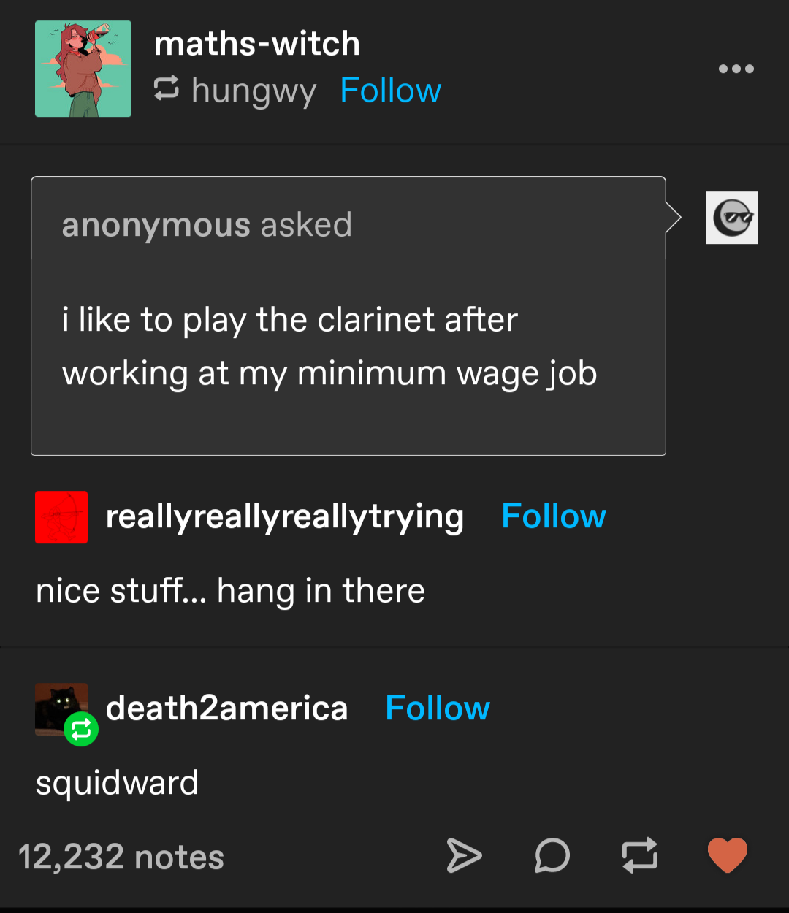This screenshot has height=913, width=789.
Task: Open reallyreallyreallytrying's red avatar
Action: pyautogui.click(x=61, y=517)
